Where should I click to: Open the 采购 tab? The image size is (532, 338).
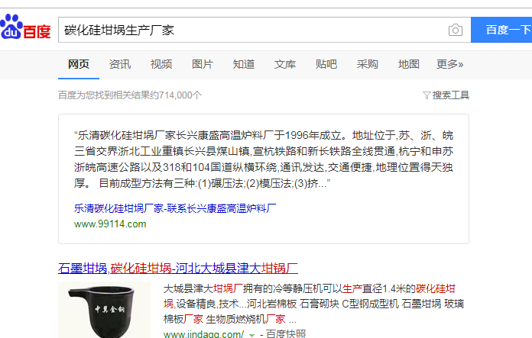coord(368,64)
